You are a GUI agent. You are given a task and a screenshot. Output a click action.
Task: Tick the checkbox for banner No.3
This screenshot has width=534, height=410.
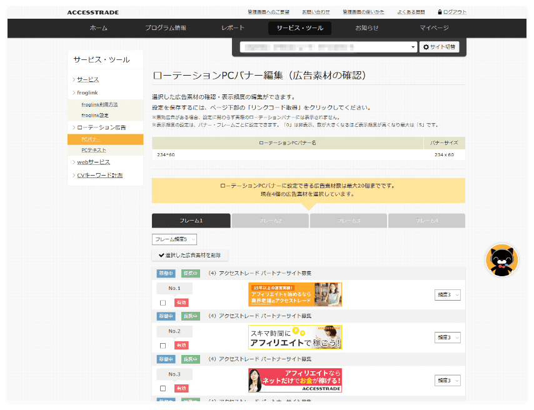163,389
